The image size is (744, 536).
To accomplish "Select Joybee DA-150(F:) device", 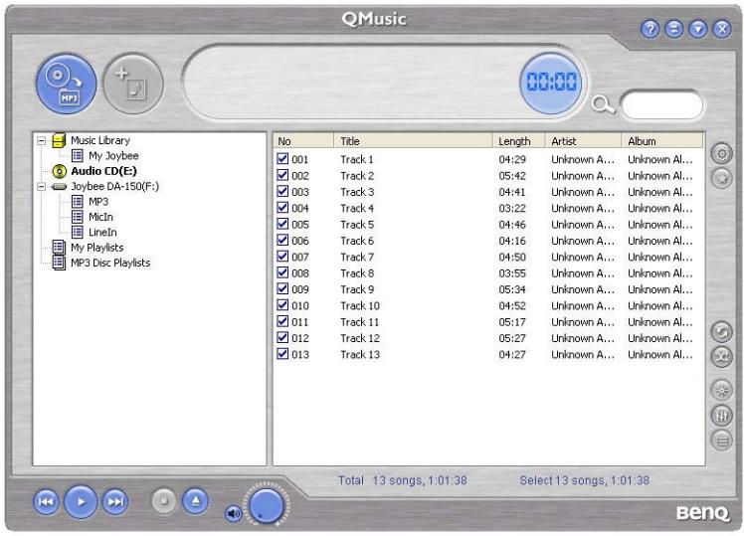I will (114, 186).
